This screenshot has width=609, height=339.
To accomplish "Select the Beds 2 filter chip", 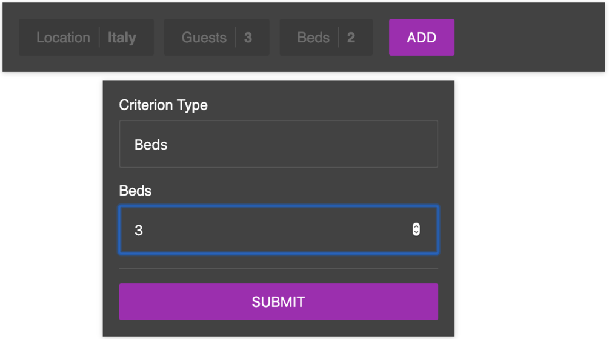I will (326, 38).
